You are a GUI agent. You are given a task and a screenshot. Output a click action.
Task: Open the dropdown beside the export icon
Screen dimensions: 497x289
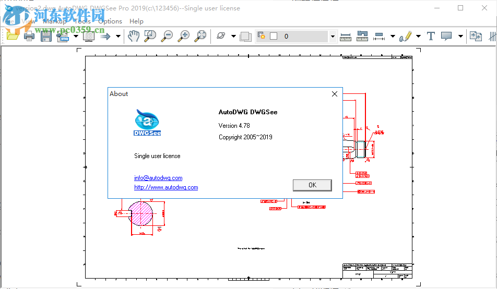(x=76, y=36)
